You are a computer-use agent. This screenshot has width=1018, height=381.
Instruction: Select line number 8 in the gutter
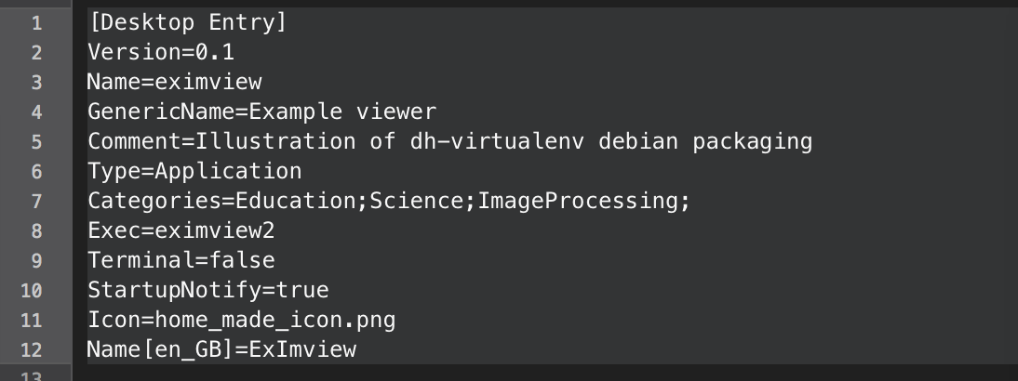click(36, 231)
